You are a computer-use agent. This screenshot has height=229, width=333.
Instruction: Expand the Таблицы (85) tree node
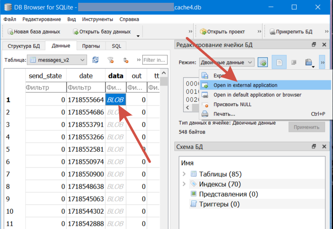(184, 174)
